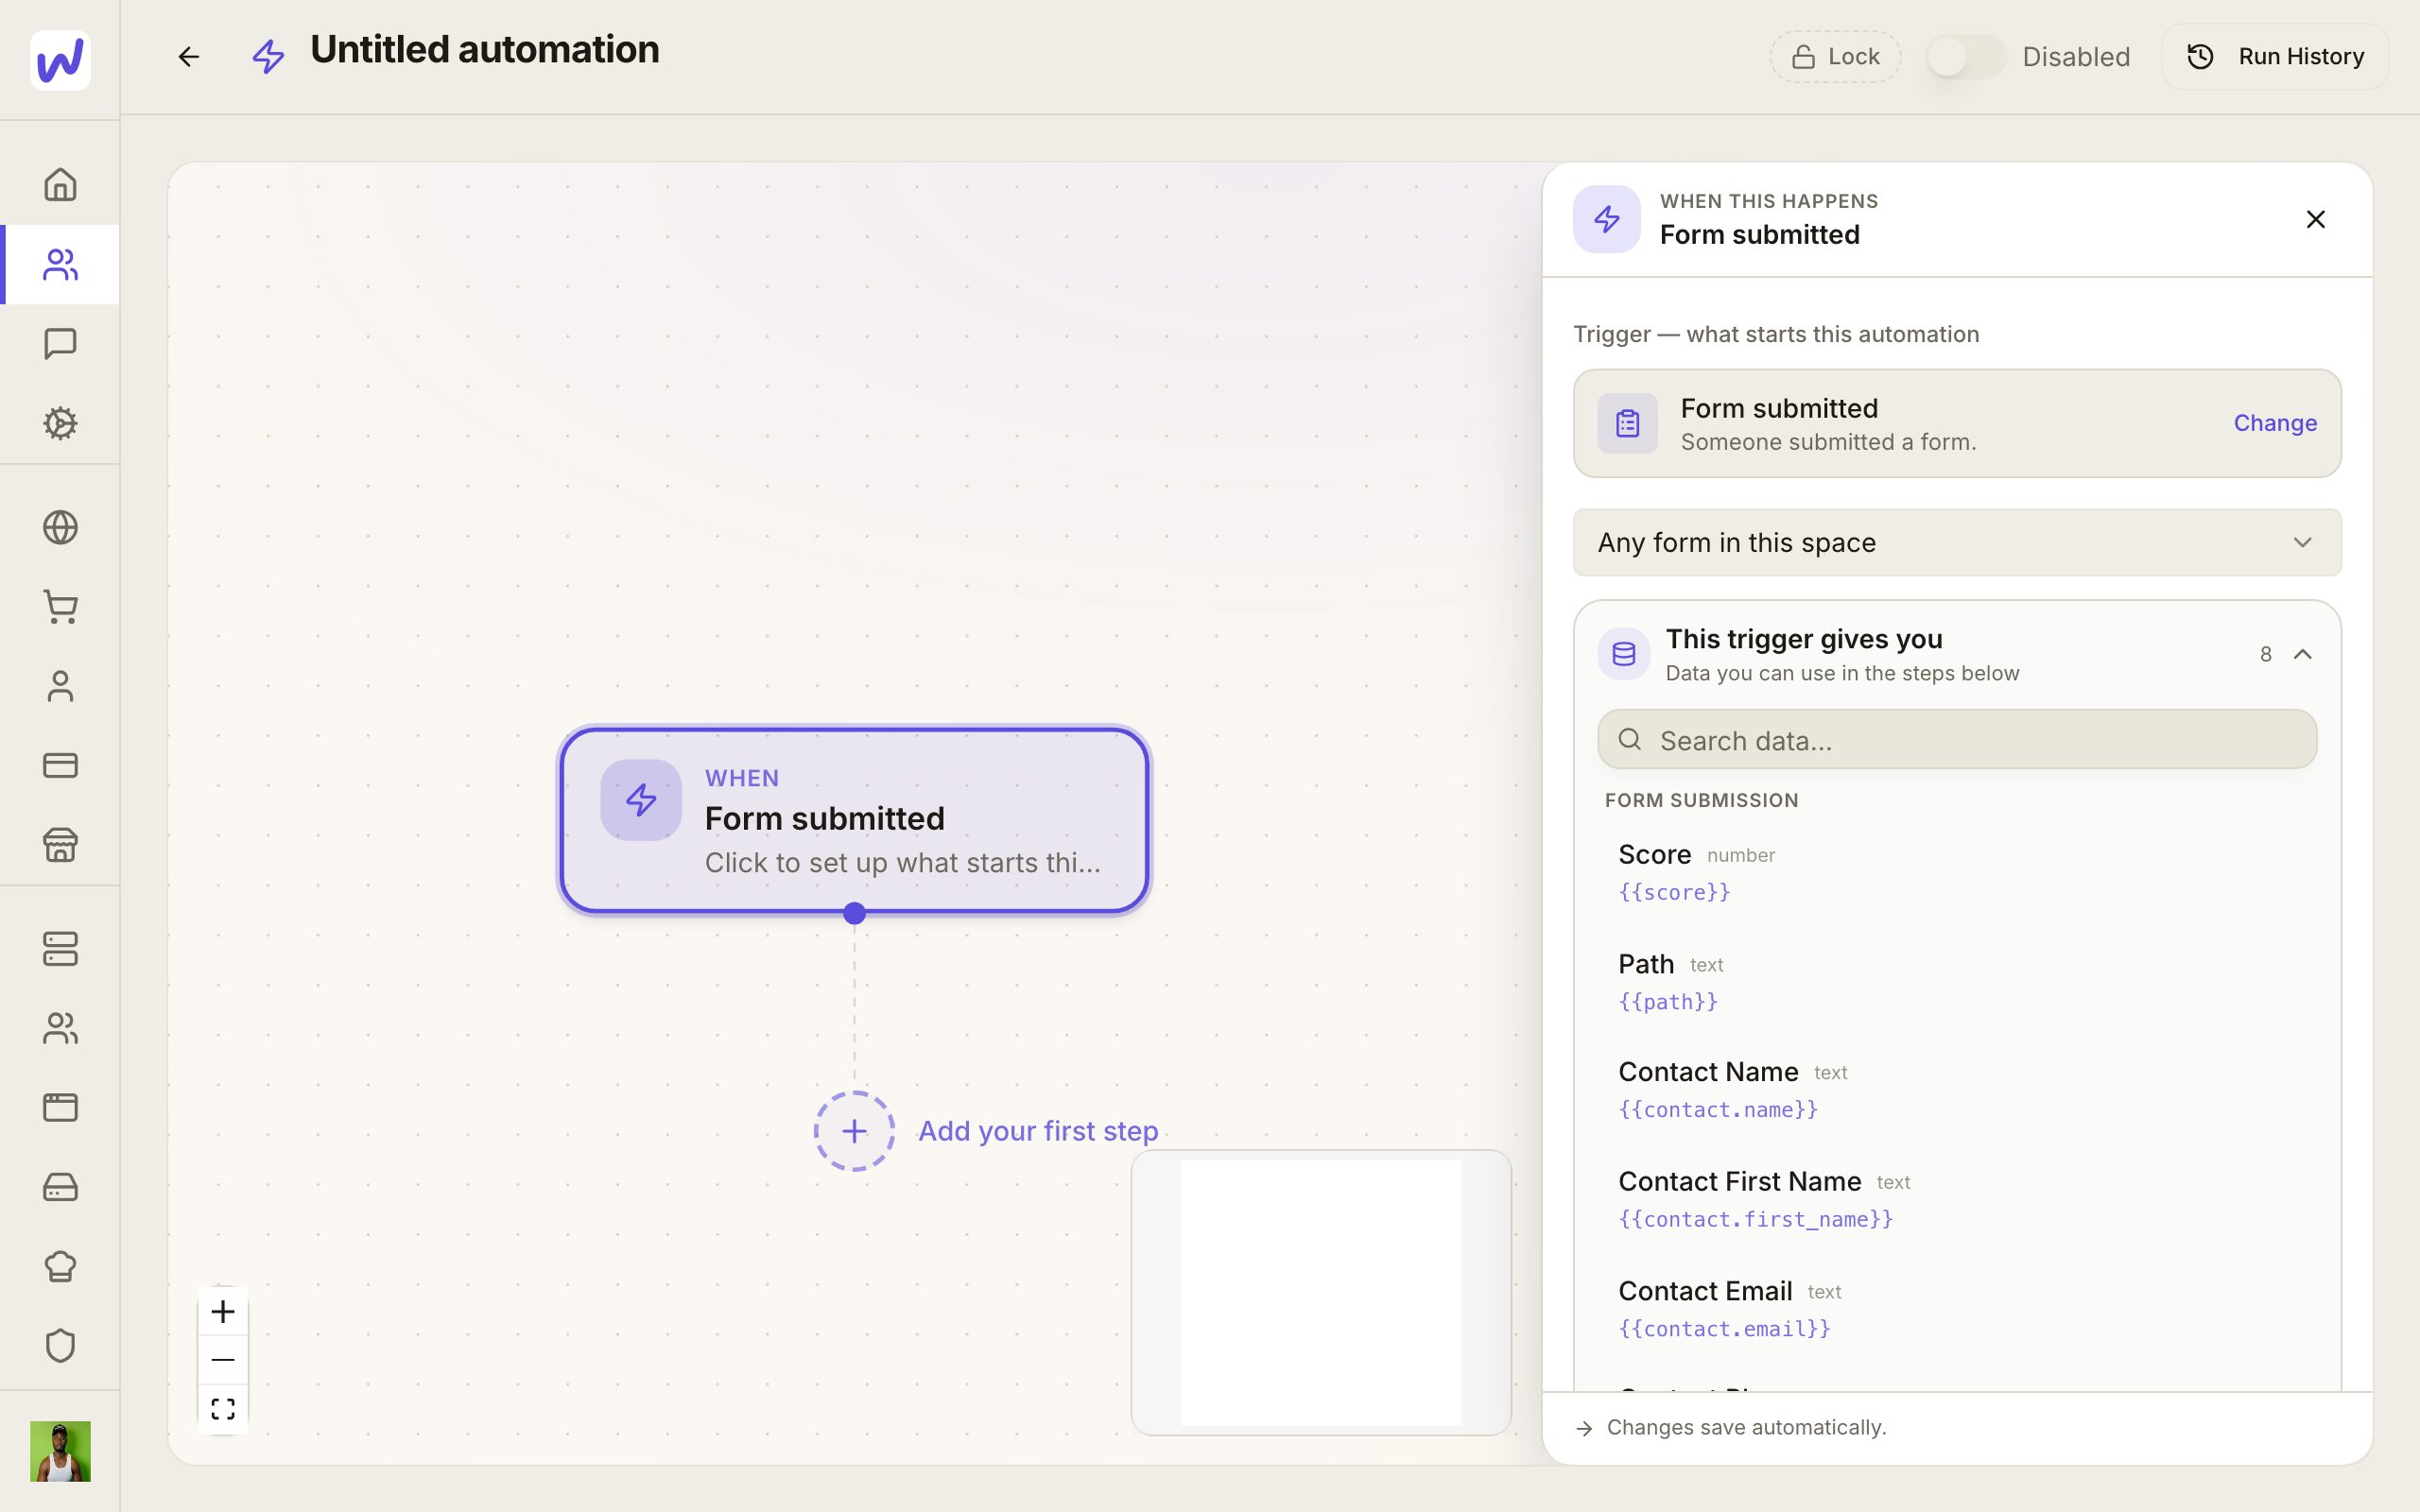The height and width of the screenshot is (1512, 2420).
Task: Open the chat bubble icon in sidebar
Action: click(60, 344)
